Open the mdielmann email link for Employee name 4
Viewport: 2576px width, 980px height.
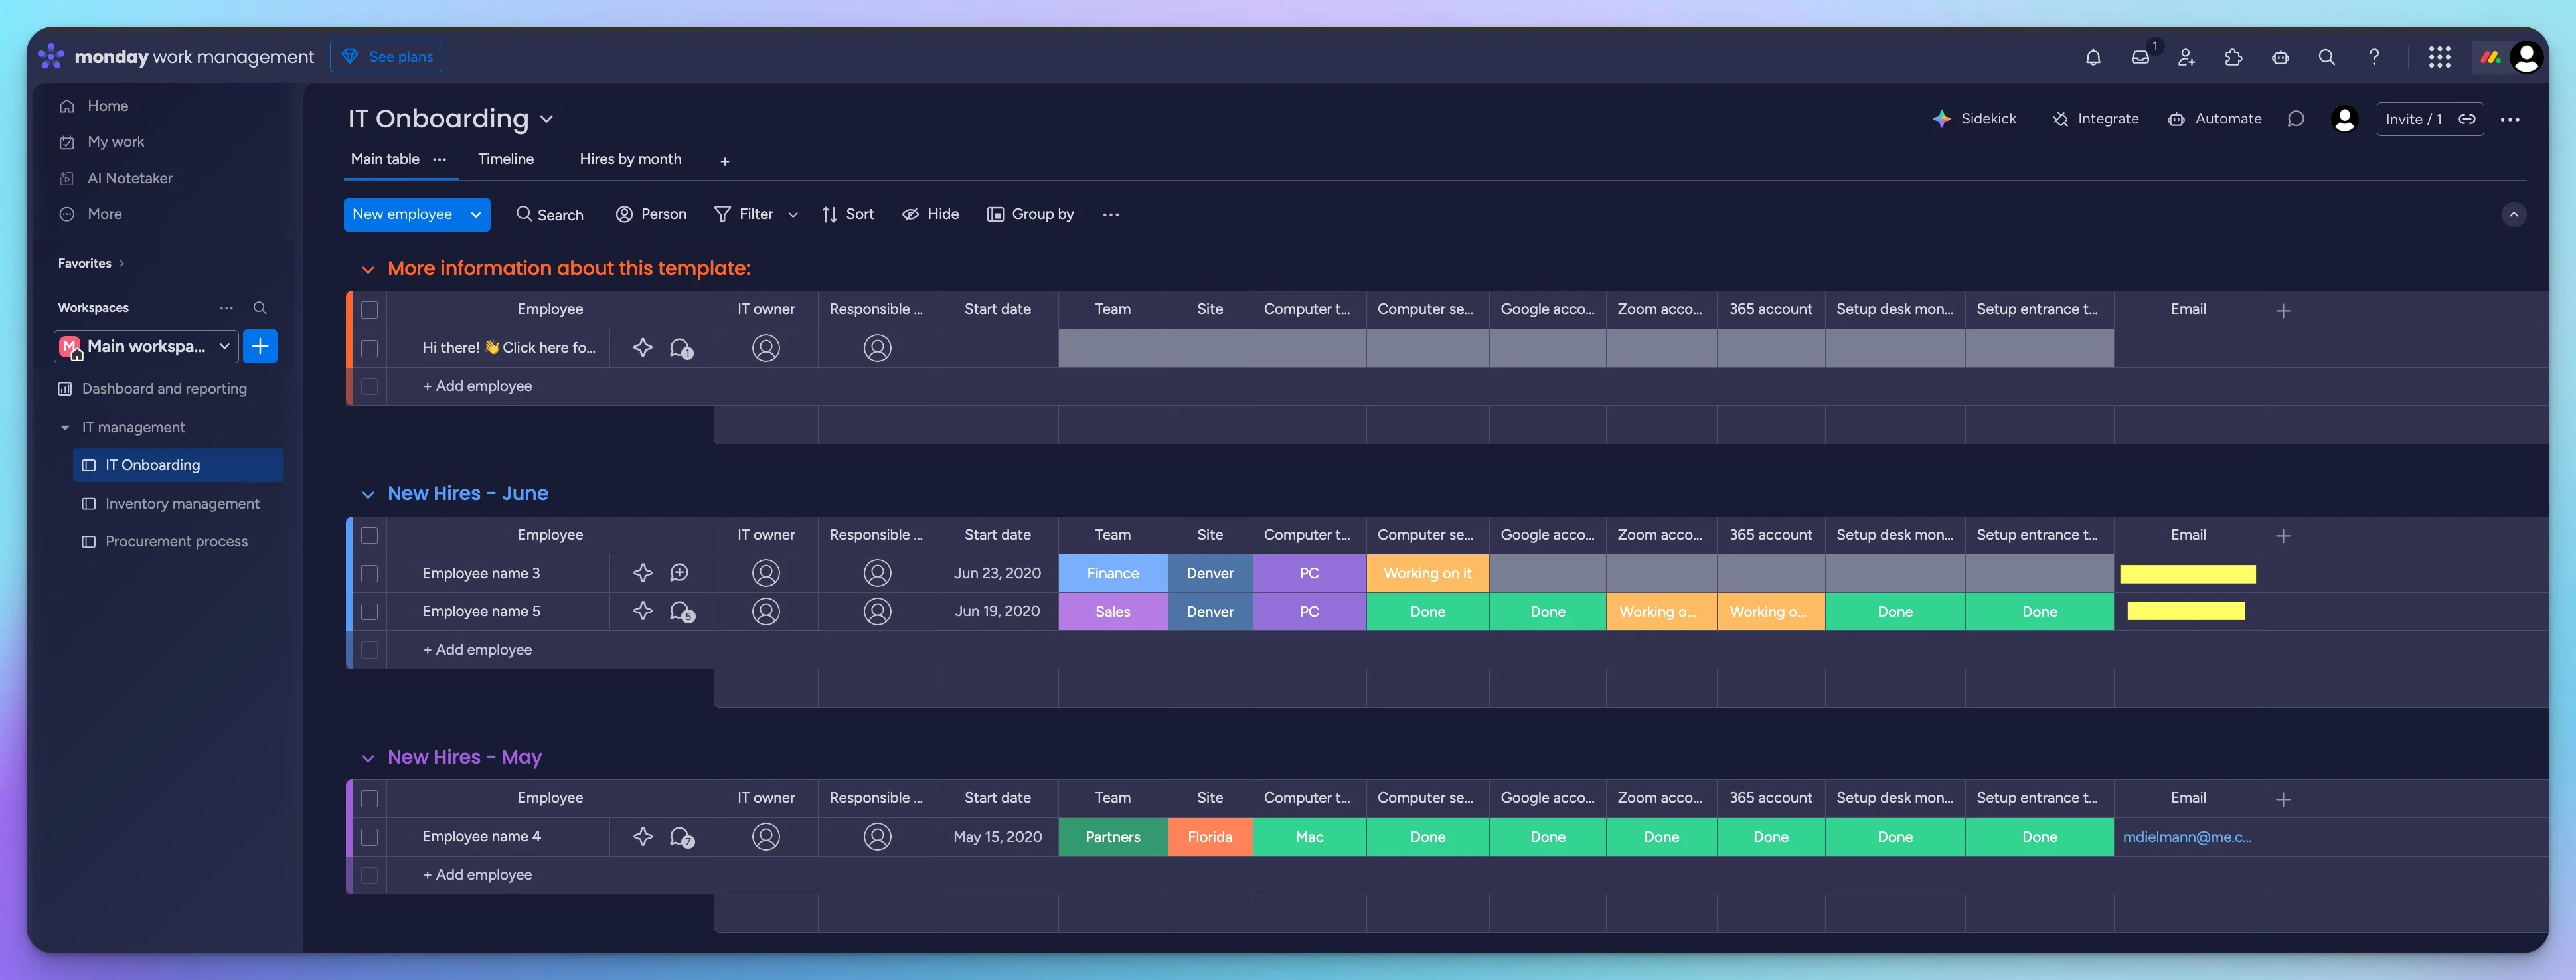tap(2188, 837)
